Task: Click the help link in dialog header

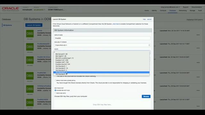Action: coord(144,19)
